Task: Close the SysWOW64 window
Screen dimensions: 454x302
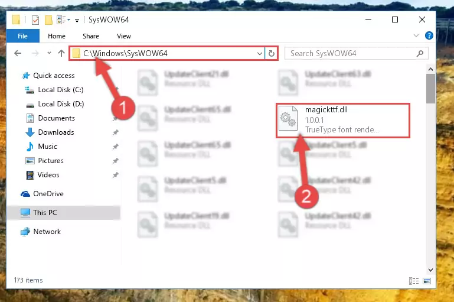Action: (x=422, y=20)
